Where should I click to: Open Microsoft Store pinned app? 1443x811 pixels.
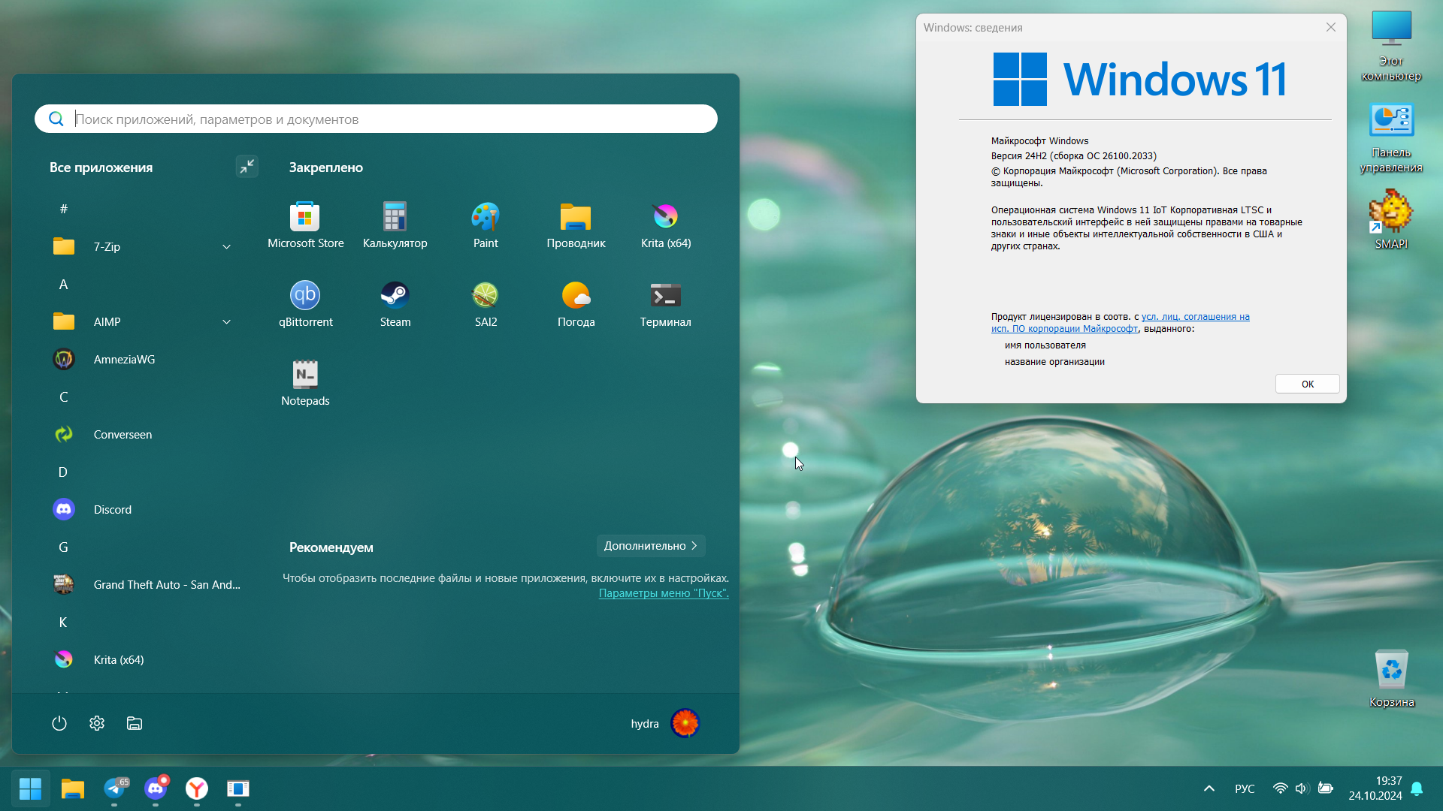[x=305, y=225]
